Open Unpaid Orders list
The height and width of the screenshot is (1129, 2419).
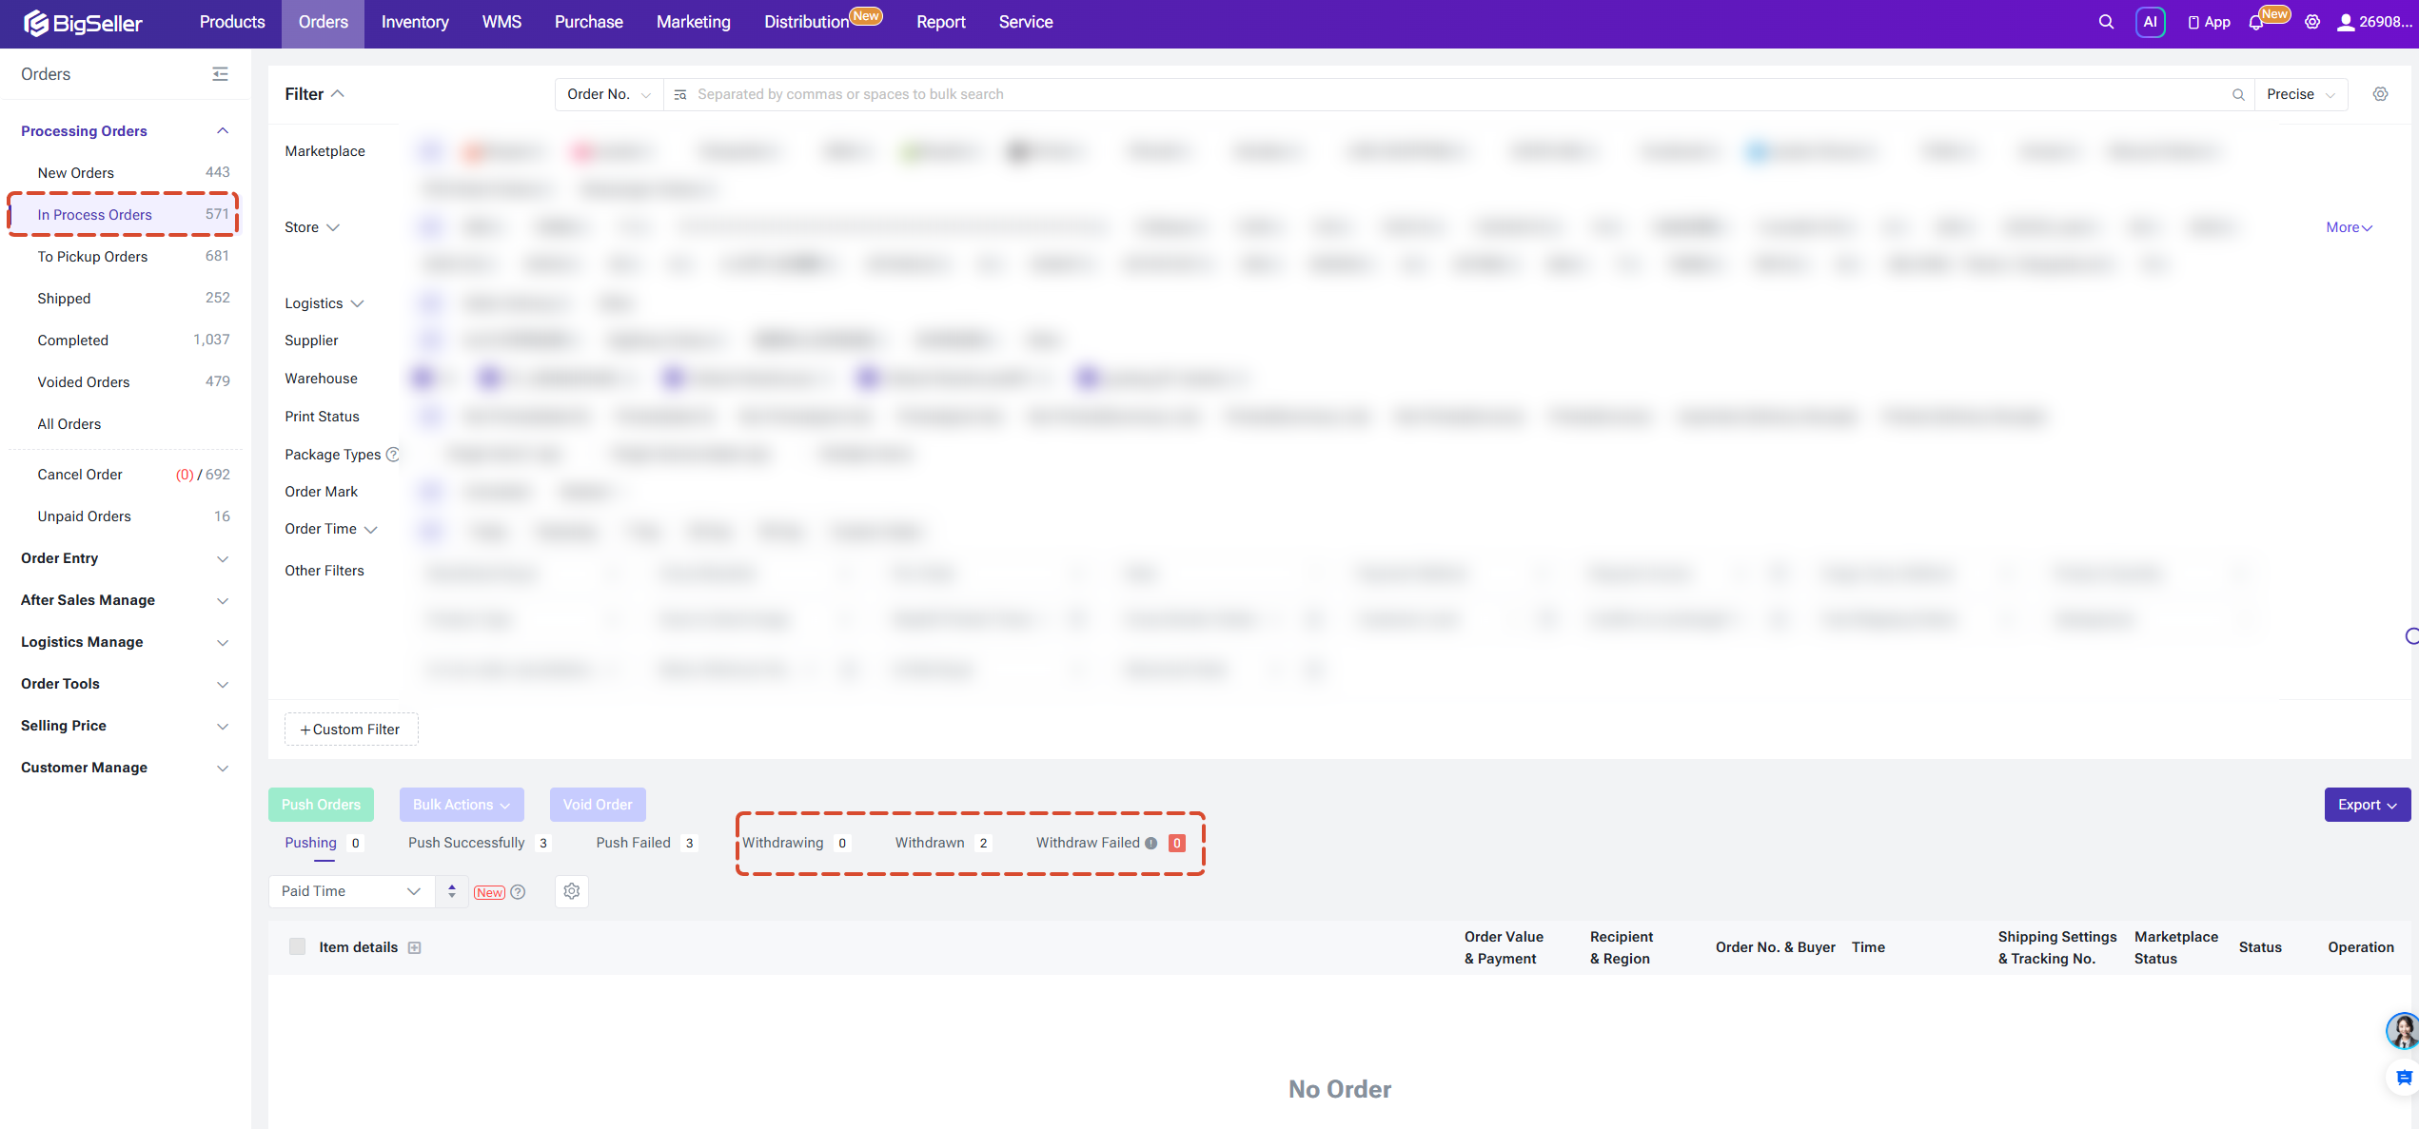point(125,516)
